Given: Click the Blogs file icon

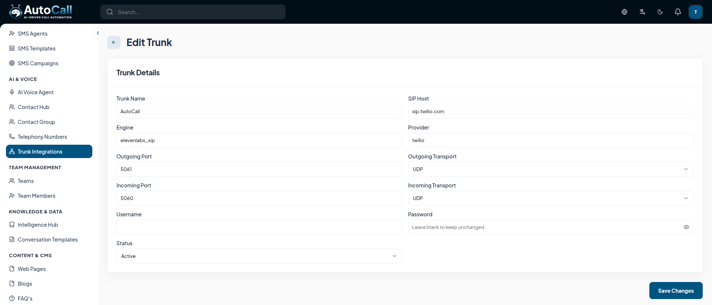Looking at the screenshot, I should [12, 283].
